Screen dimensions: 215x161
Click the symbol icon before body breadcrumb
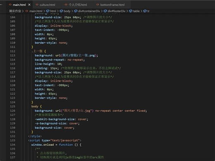[61, 11]
